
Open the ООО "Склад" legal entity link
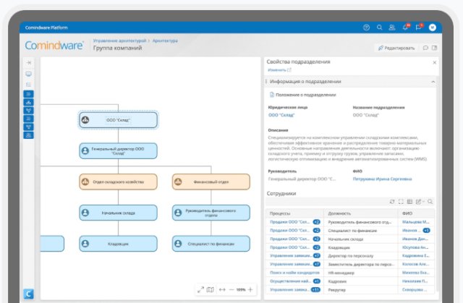click(281, 115)
